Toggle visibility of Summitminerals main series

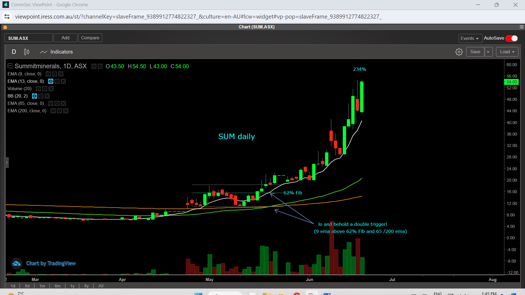[94, 66]
